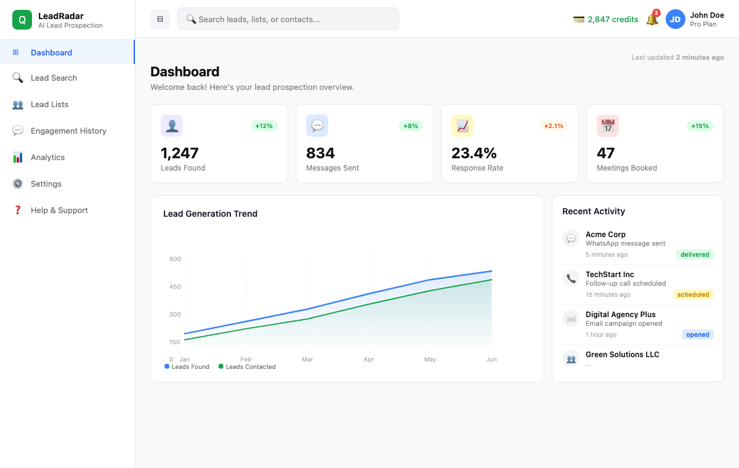
Task: Click the scheduled status badge
Action: [693, 294]
